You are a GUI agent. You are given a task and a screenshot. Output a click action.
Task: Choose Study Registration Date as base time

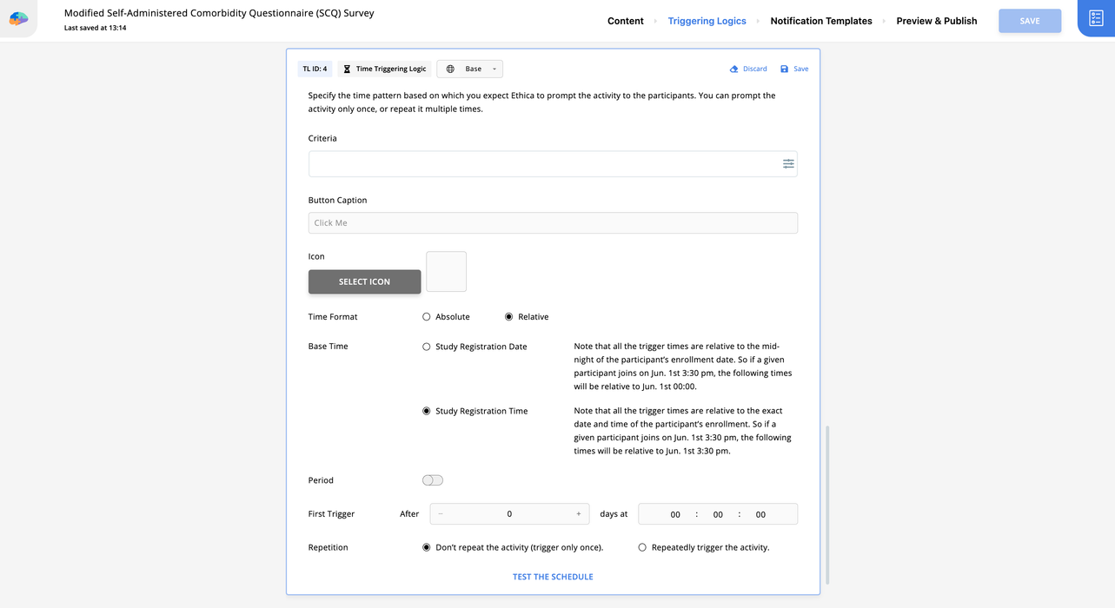click(x=427, y=347)
